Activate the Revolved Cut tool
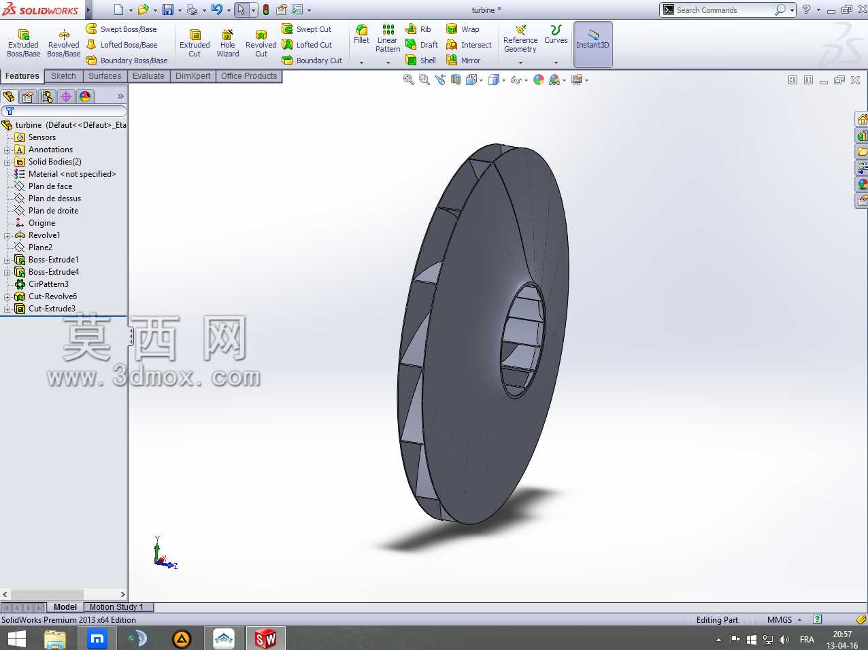Screen dimensions: 868x650 coord(261,44)
